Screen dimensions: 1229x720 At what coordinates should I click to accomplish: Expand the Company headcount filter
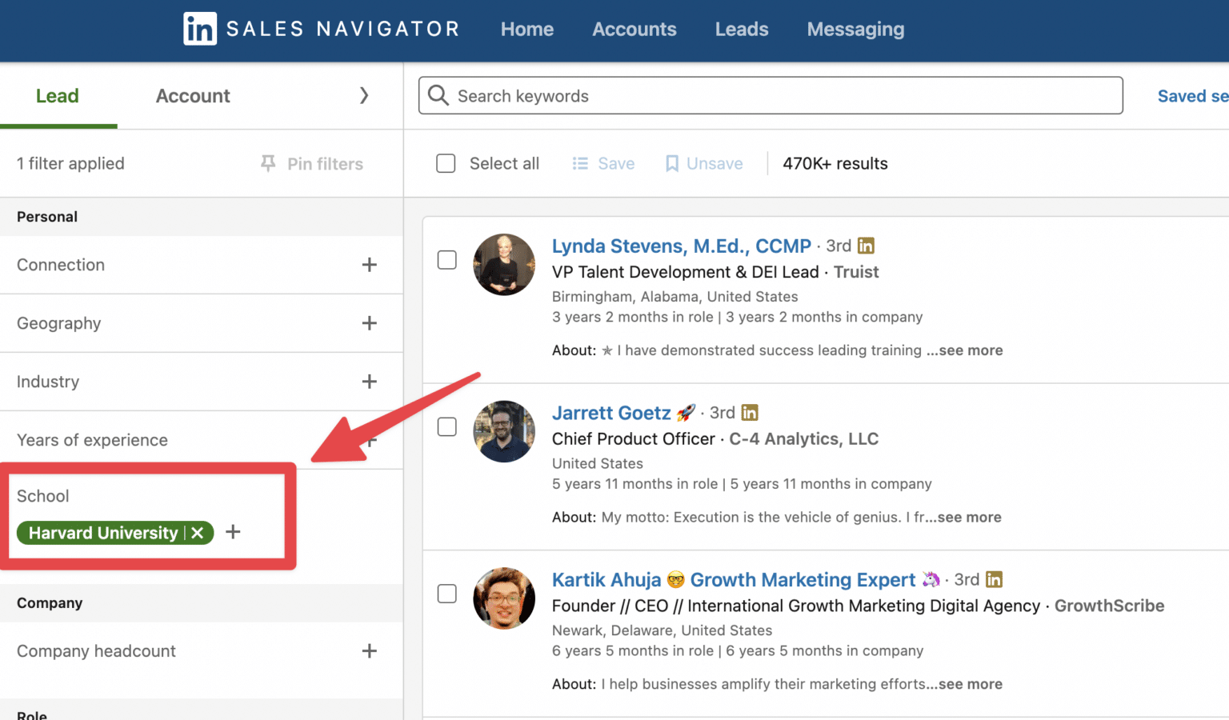tap(370, 651)
